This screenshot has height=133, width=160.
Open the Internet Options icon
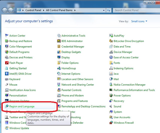pos(59,74)
